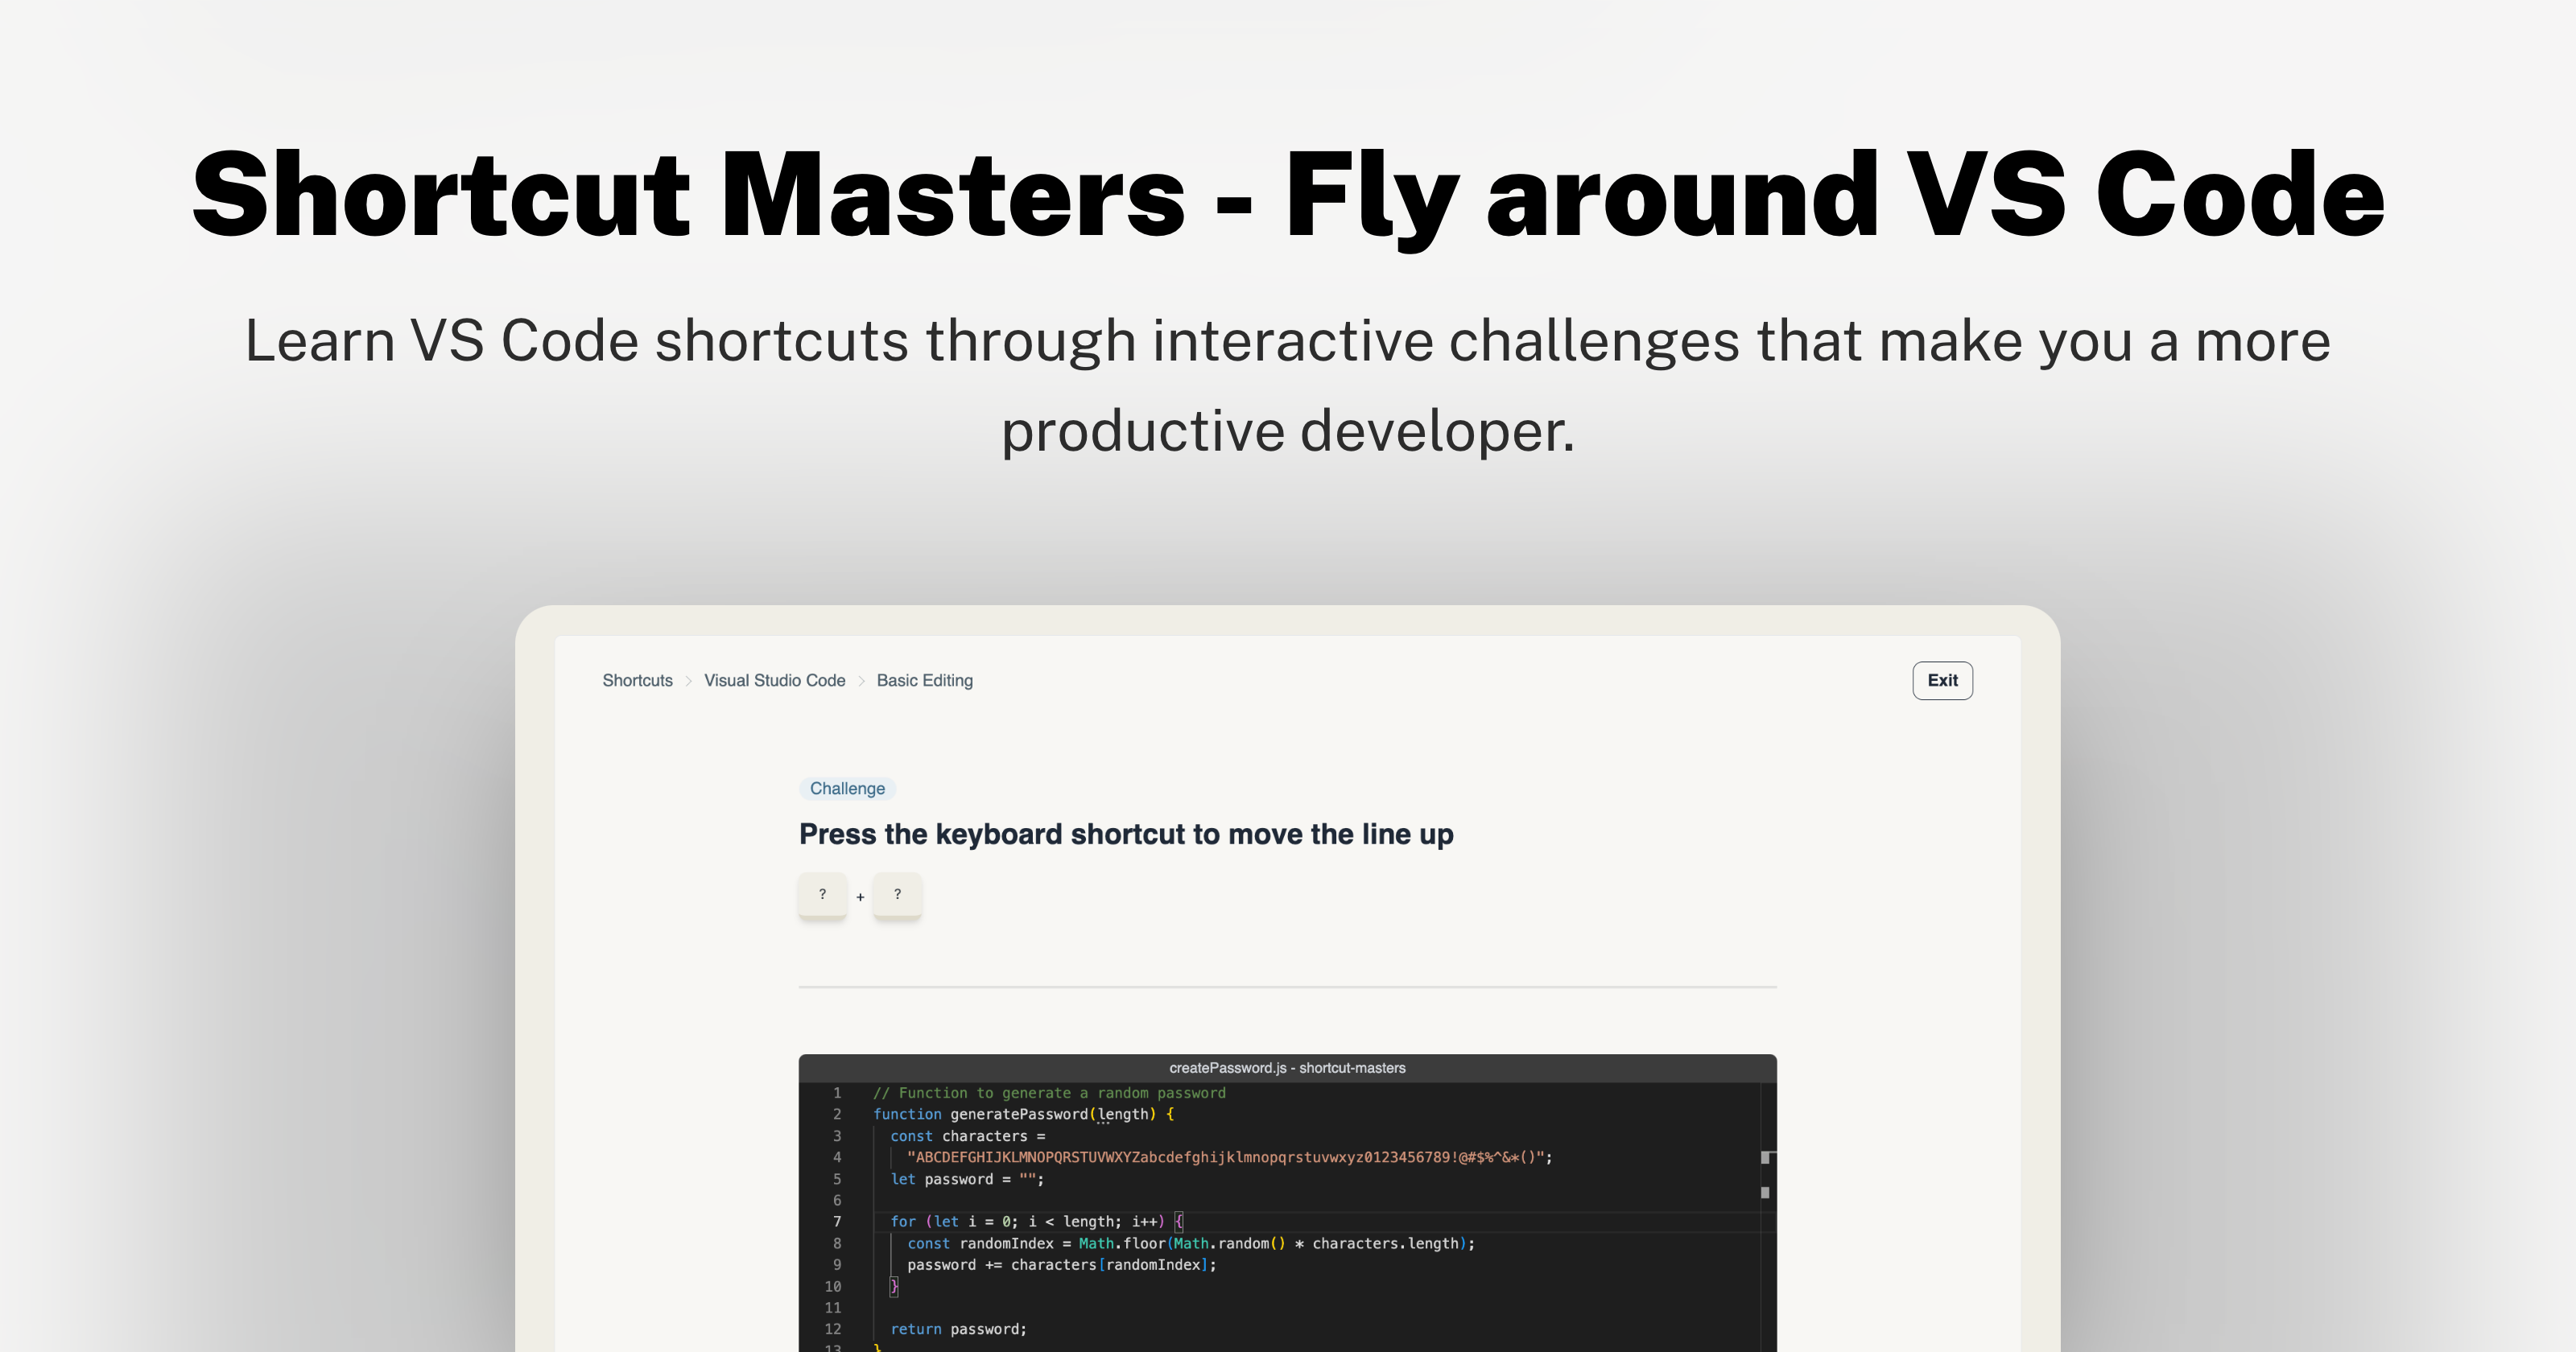Click the scrollbar marker beside line 6

point(1766,1192)
